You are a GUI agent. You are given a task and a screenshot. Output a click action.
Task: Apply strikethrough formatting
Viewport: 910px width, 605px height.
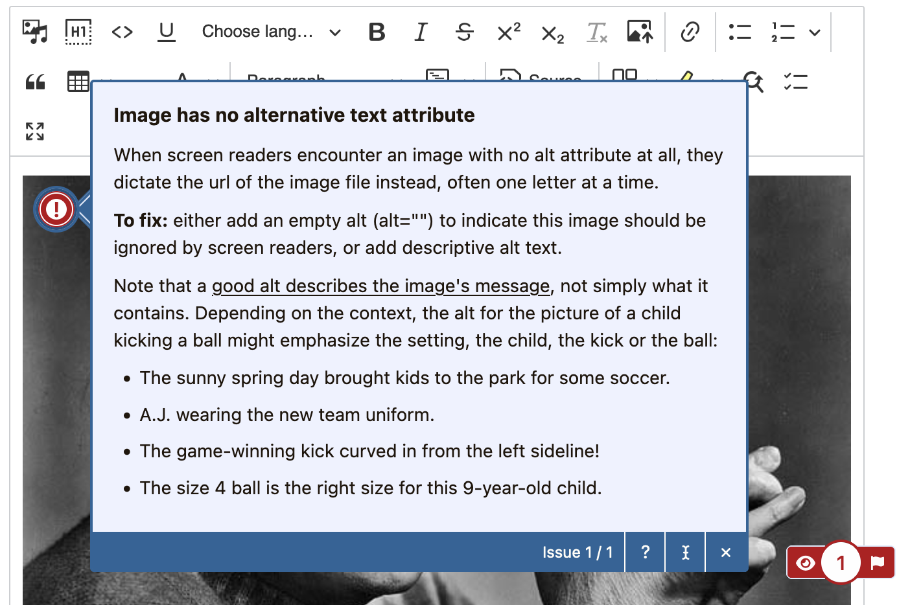click(x=465, y=31)
